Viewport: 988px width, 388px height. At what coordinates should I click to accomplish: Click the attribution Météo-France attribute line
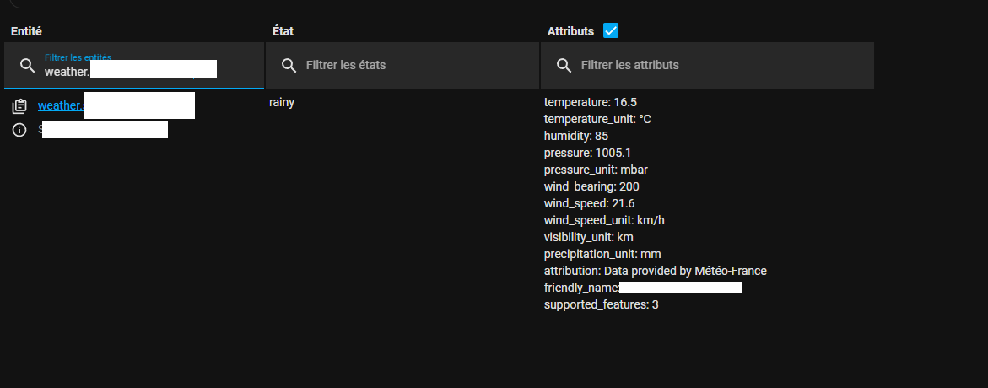coord(656,271)
